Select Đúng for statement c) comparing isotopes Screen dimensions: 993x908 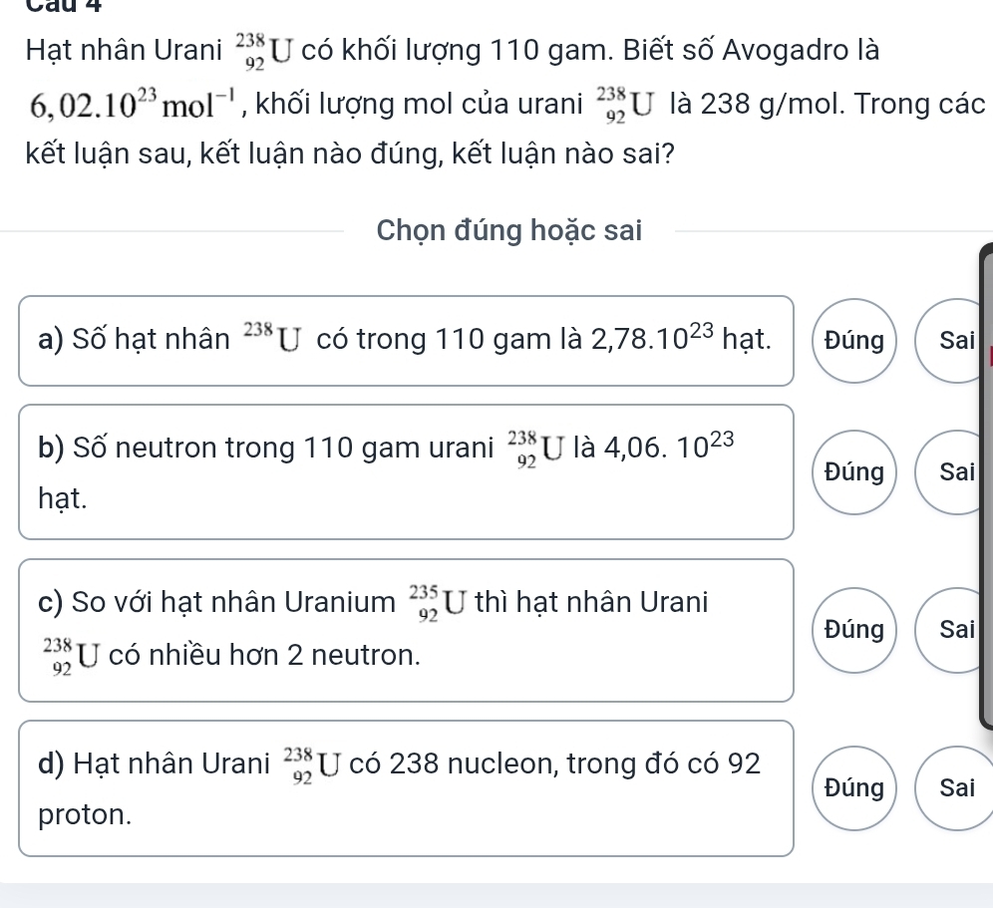pos(854,630)
